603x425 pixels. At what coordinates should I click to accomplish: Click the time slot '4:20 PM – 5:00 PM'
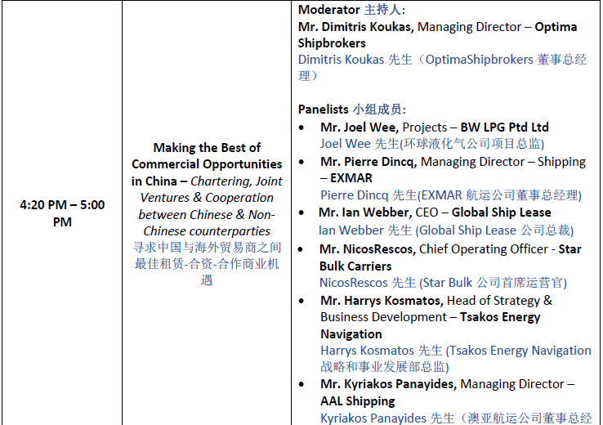click(62, 213)
